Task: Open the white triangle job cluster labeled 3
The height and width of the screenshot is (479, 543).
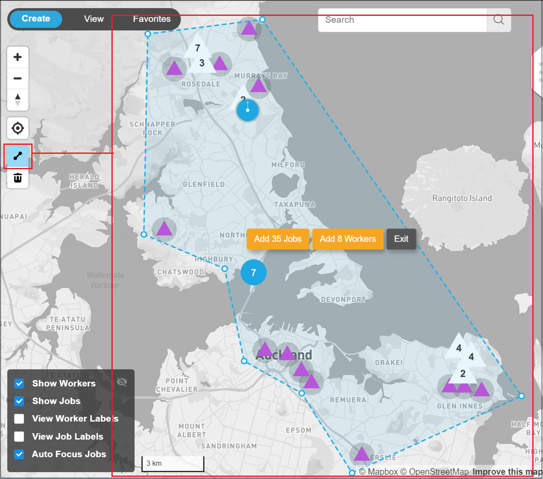Action: [x=202, y=63]
